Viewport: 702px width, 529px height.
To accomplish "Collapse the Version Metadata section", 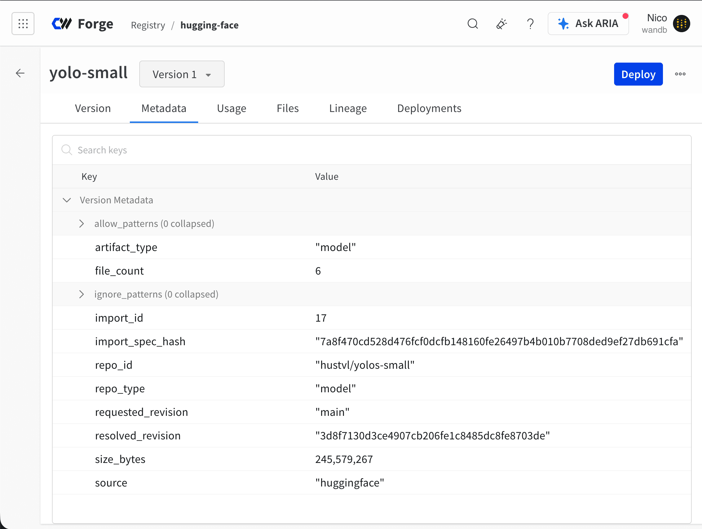I will 67,200.
